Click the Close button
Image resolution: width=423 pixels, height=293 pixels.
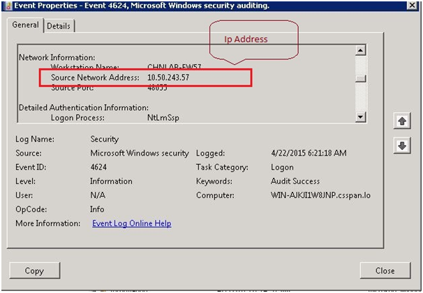[385, 271]
